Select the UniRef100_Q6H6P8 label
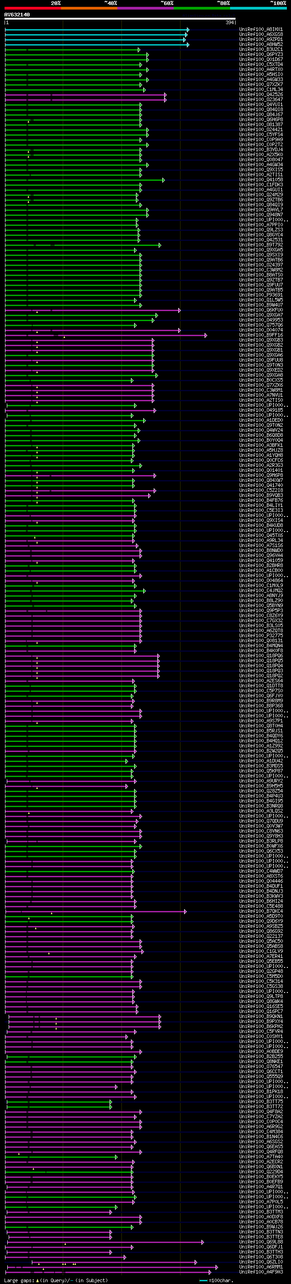 click(x=261, y=120)
